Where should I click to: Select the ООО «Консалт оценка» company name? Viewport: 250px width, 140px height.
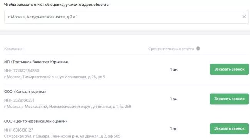[x=25, y=92]
